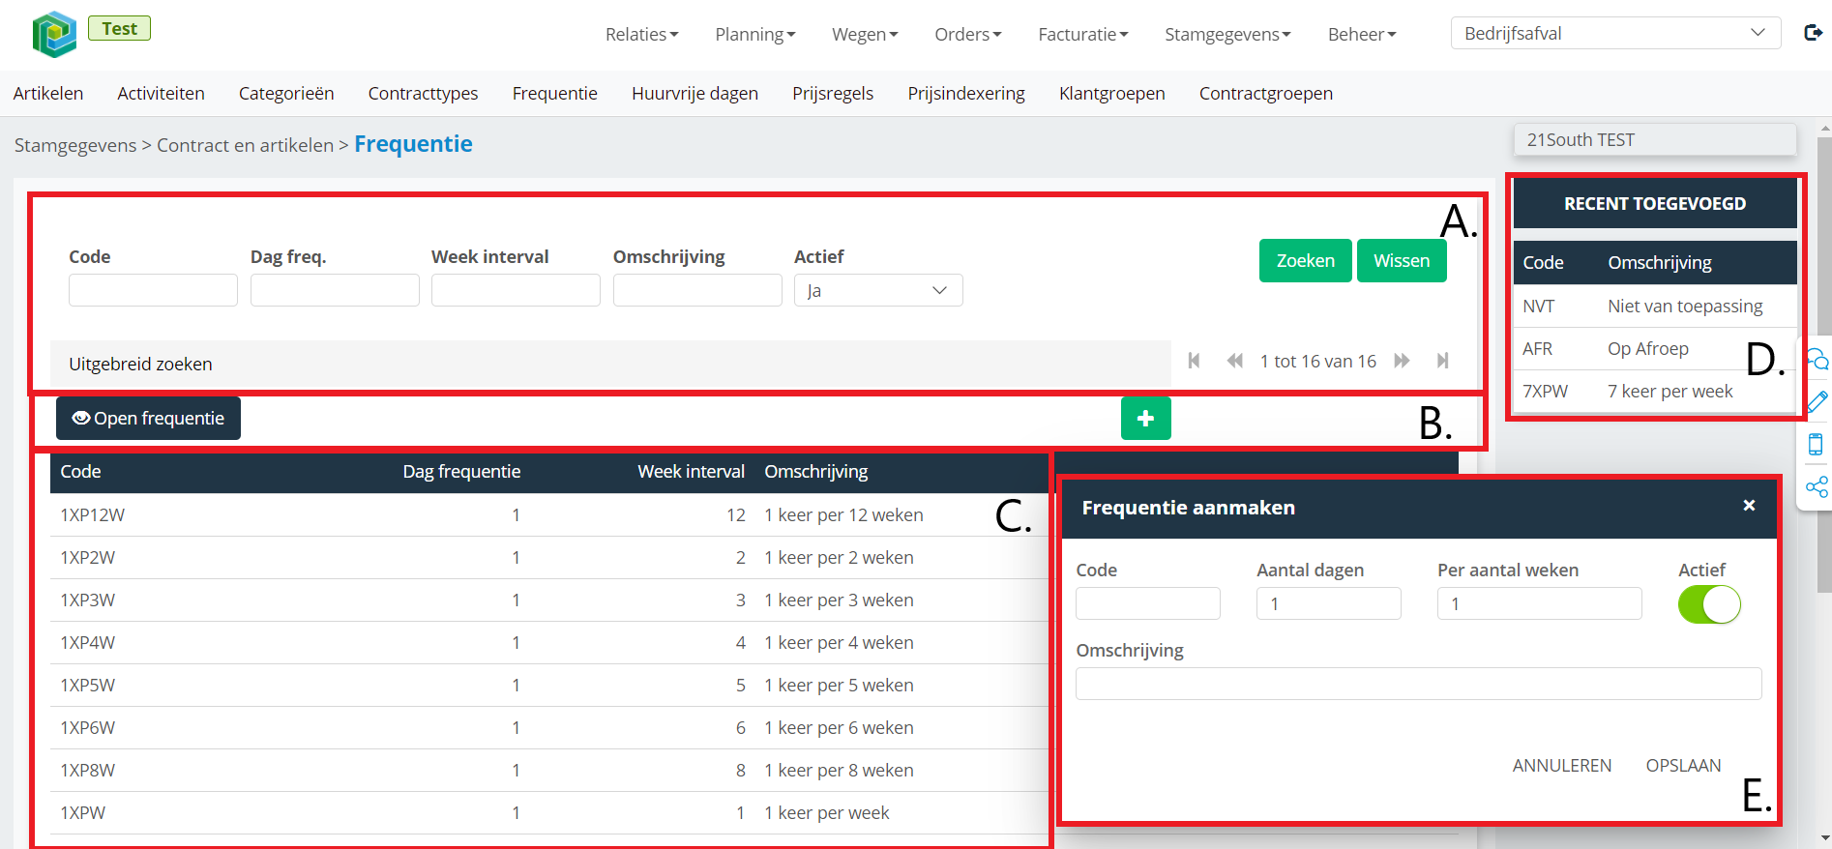Expand the Relaties menu
The width and height of the screenshot is (1832, 849).
pos(641,34)
